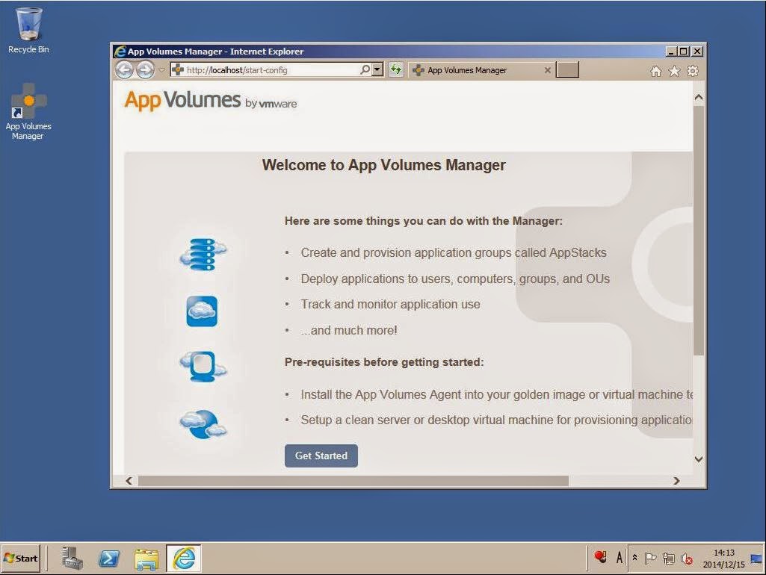
Task: Open Favorites with the star icon
Action: [673, 69]
